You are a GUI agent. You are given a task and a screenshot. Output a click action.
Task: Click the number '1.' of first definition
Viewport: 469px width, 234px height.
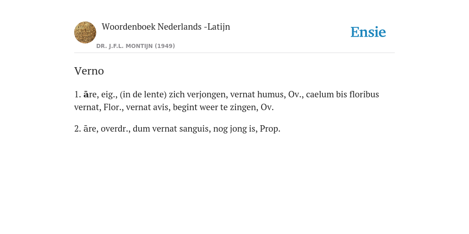coord(78,94)
